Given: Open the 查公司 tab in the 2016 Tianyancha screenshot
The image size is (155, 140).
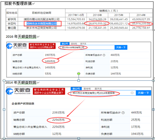Looking at the screenshot, I should point(65,44).
